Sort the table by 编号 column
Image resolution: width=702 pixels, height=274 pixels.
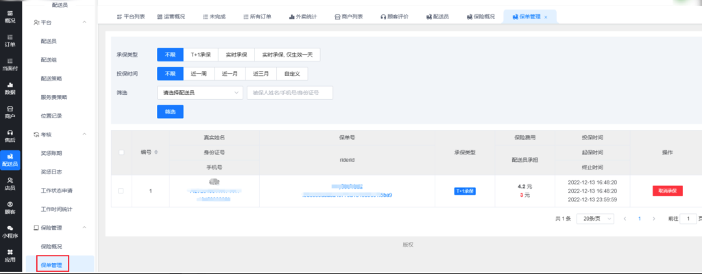(x=155, y=152)
